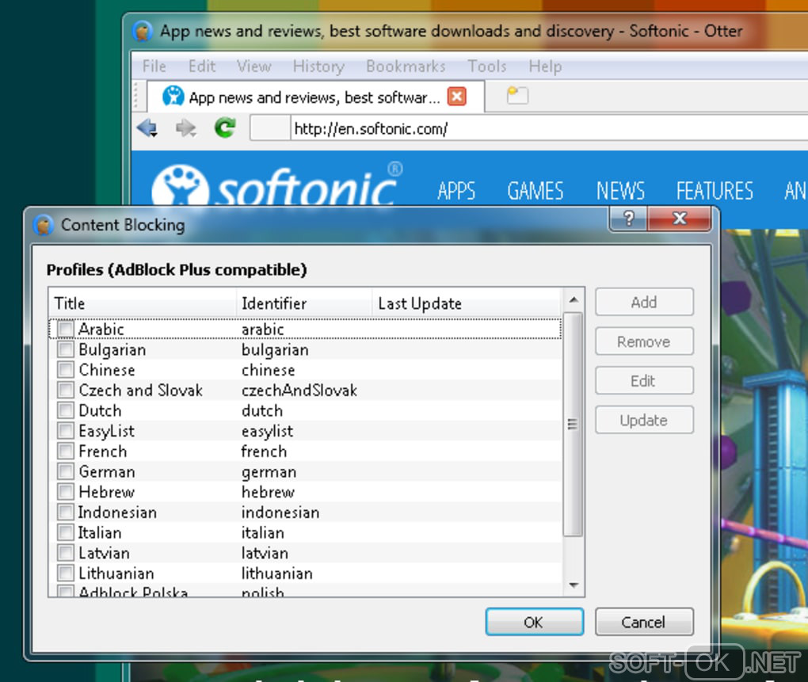
Task: Click the Add profile button
Action: point(644,302)
